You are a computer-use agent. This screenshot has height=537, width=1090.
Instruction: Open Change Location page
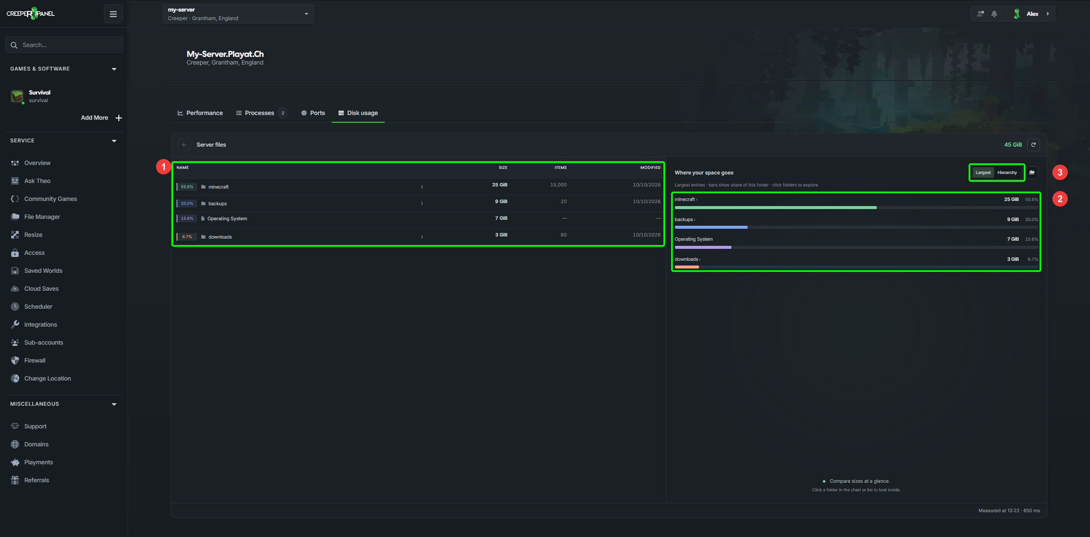tap(47, 378)
